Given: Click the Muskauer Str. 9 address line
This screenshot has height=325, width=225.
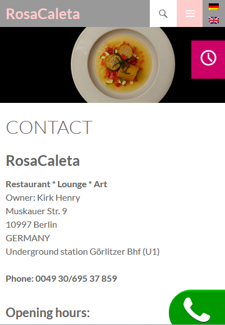Looking at the screenshot, I should [36, 211].
